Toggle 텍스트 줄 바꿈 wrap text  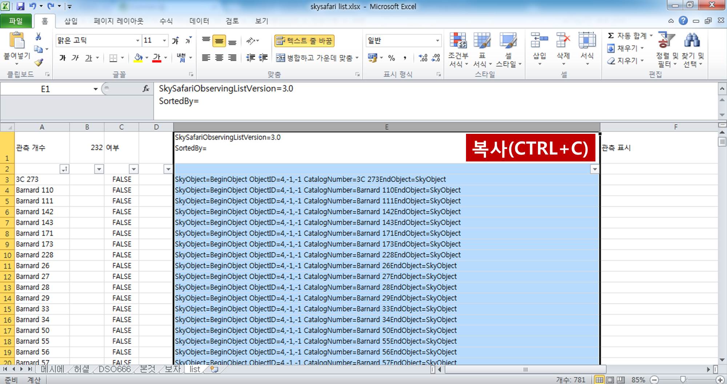(x=304, y=41)
